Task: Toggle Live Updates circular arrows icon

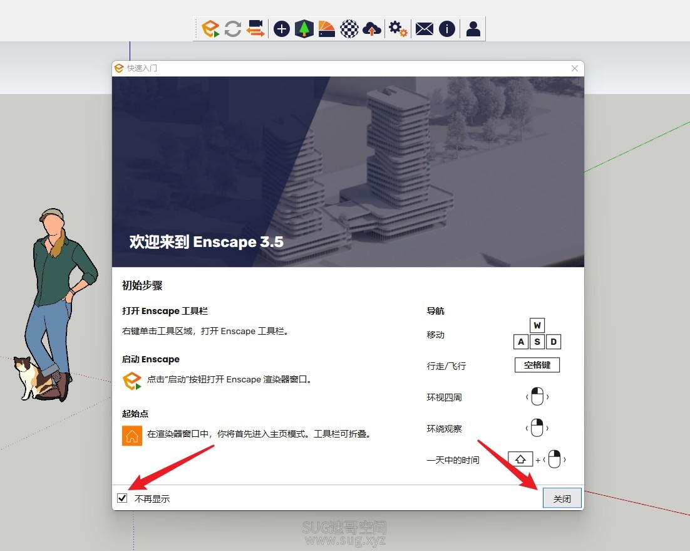Action: click(x=233, y=29)
